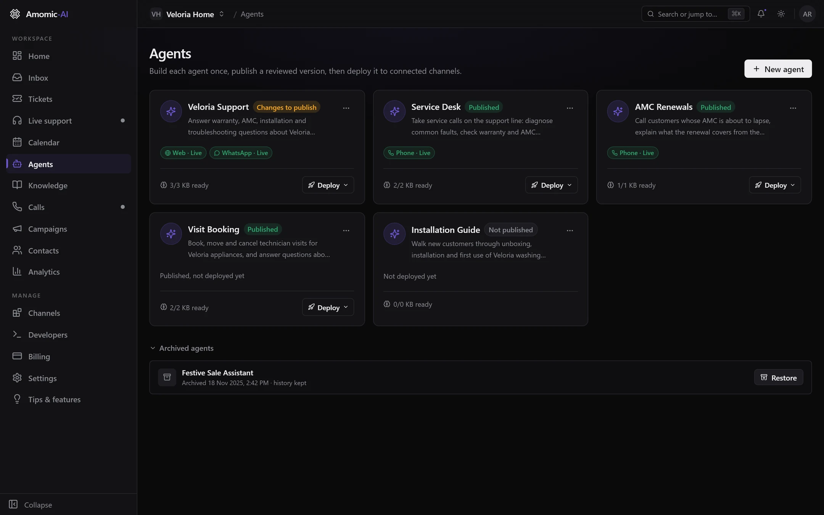Open more options for Visit Booking
Viewport: 824px width, 515px height.
coord(346,230)
